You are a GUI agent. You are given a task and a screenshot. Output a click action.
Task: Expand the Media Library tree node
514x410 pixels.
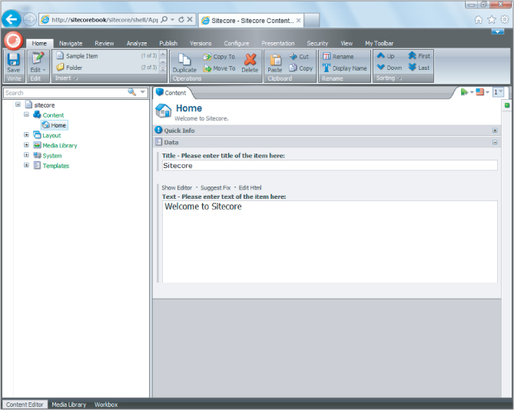(x=27, y=145)
